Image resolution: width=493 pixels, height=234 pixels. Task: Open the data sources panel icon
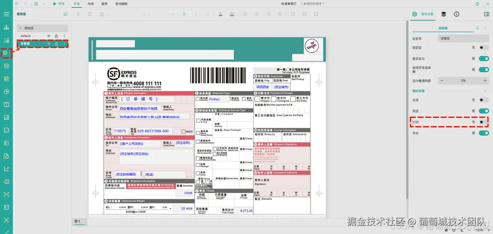pyautogui.click(x=443, y=14)
